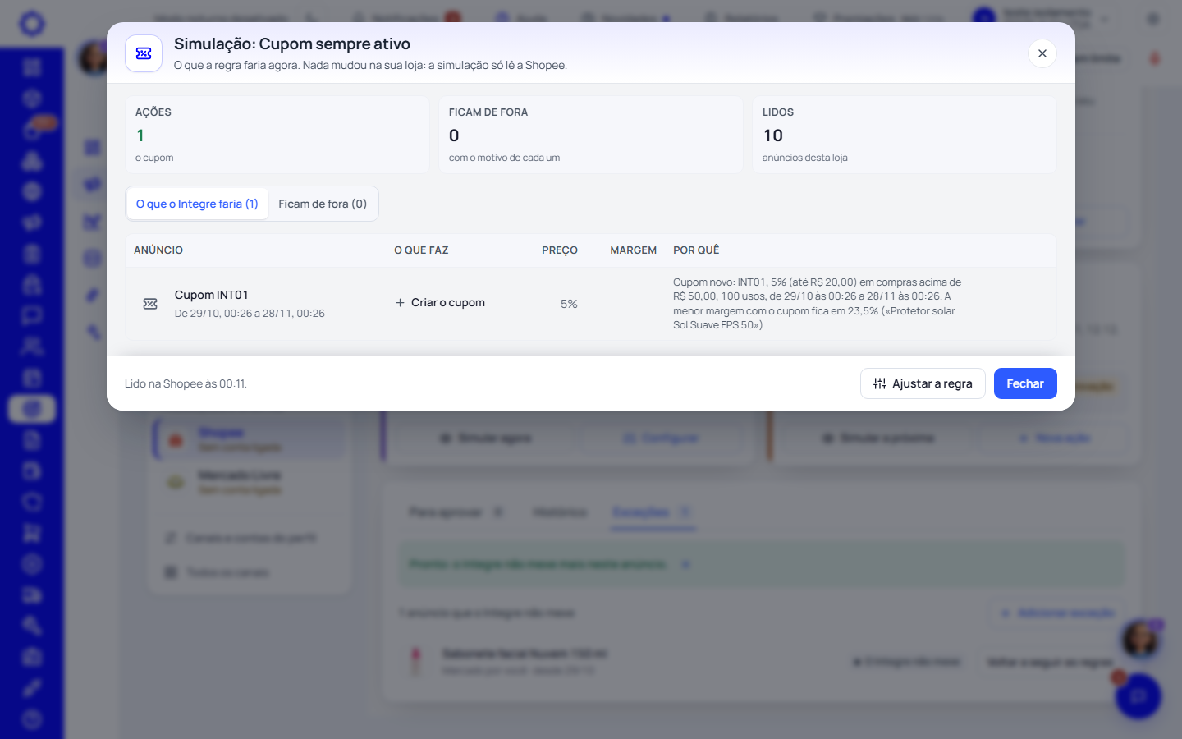The image size is (1182, 739).
Task: Click the 'Simulação: Cupom sempre ativo' title
Action: point(292,44)
